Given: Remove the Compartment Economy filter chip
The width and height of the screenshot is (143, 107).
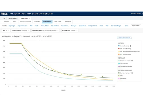Looking at the screenshot, I should [29, 31].
